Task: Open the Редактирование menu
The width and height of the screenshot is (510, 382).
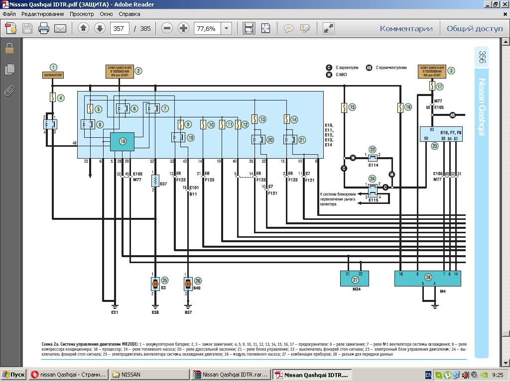Action: 43,14
